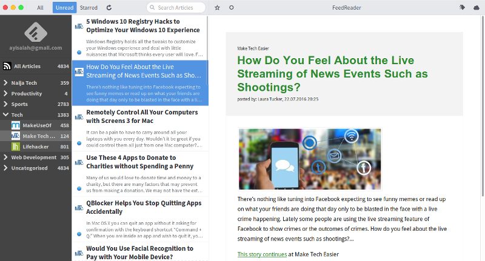Click MTE icon of Windows 10 Registry article

(x=79, y=27)
